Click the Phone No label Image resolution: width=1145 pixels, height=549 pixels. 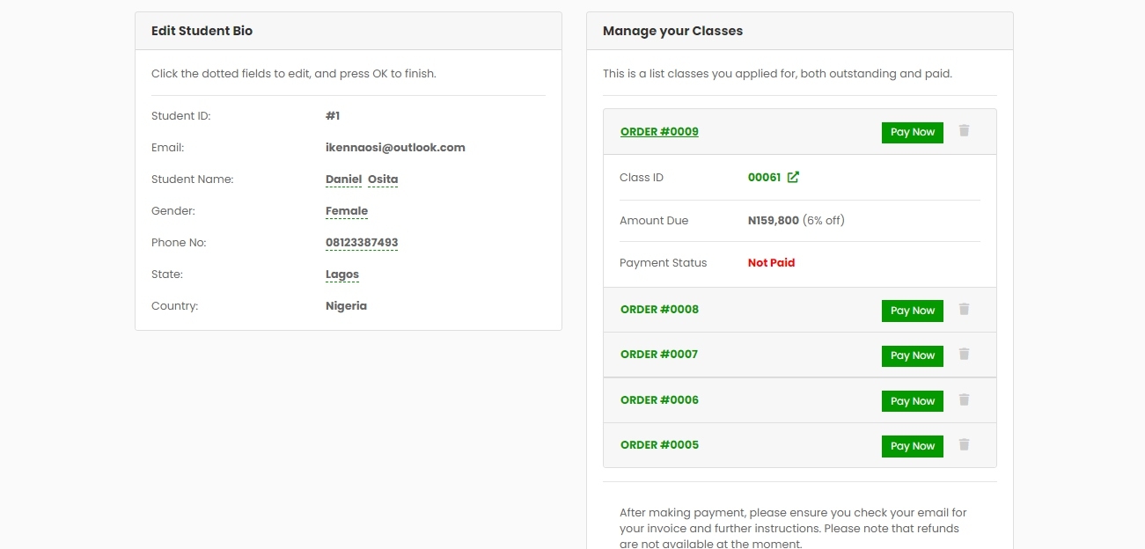(x=179, y=243)
